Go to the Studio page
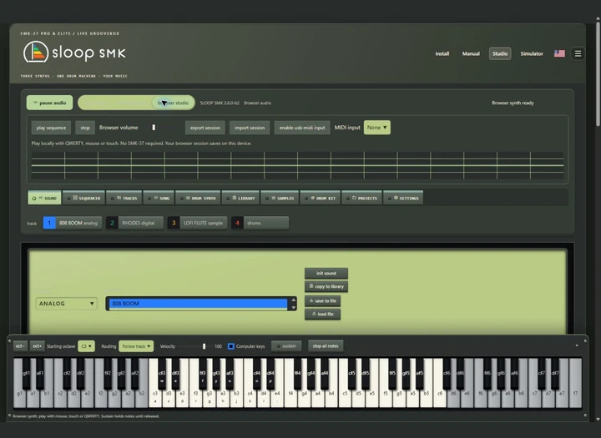 pyautogui.click(x=500, y=53)
